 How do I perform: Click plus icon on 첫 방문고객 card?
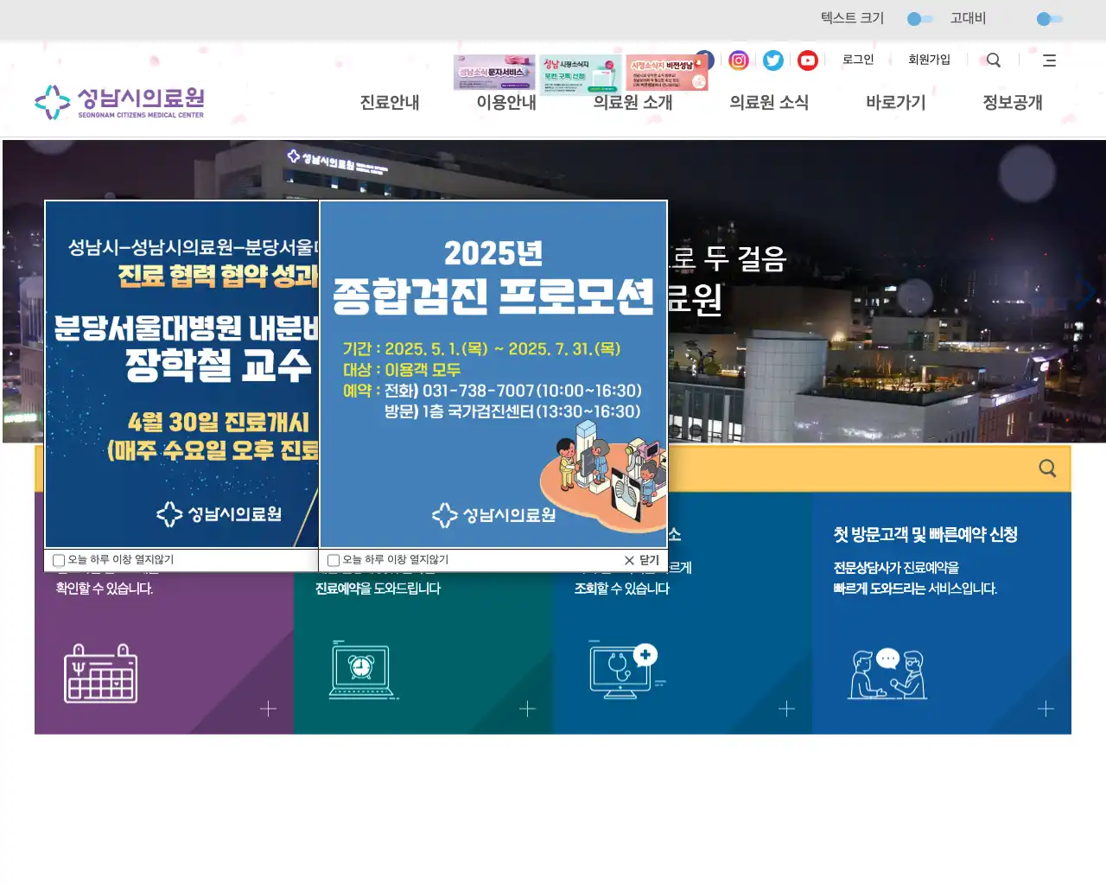[x=1046, y=709]
